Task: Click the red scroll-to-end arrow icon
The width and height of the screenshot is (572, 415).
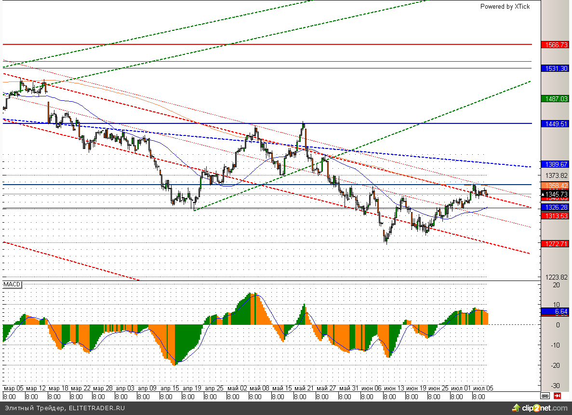Action: [x=557, y=396]
